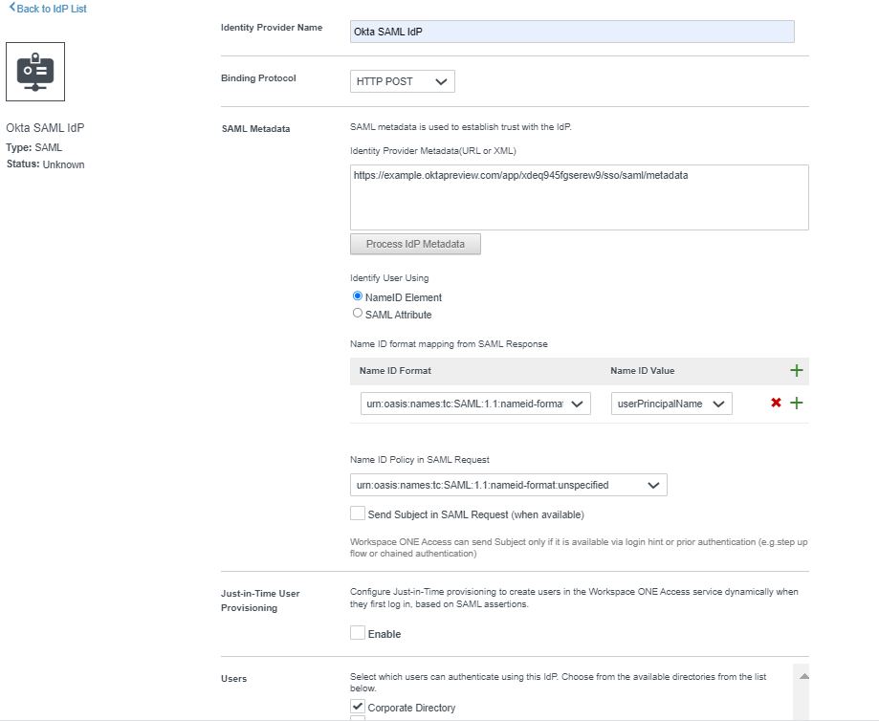Open the userPrincipalName Name ID Value dropdown

[x=671, y=404]
